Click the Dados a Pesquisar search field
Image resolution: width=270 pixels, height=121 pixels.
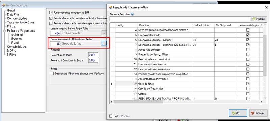coord(180,19)
